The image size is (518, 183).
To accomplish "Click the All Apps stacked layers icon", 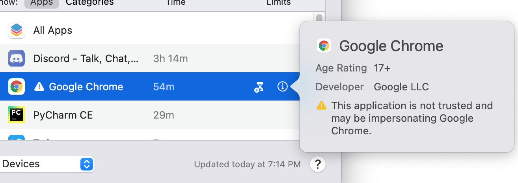I will tap(17, 30).
